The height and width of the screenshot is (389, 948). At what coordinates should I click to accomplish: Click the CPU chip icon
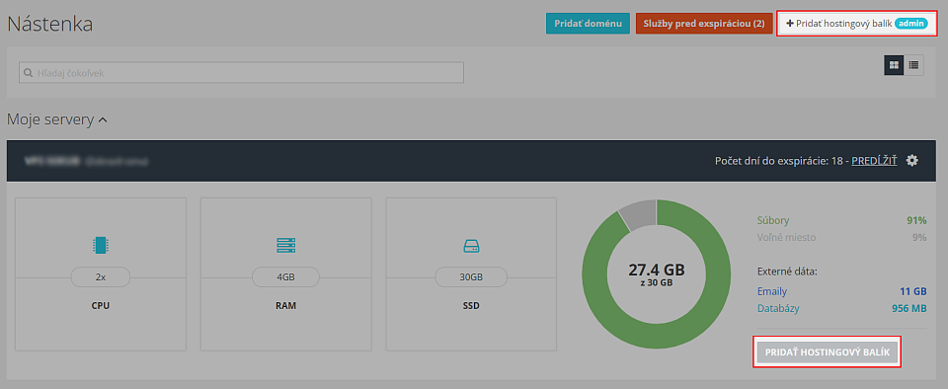[101, 245]
